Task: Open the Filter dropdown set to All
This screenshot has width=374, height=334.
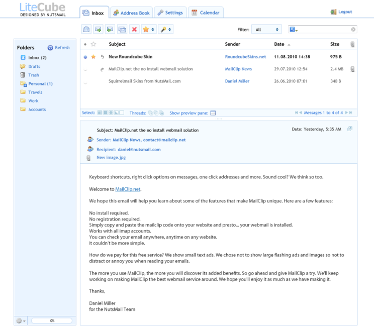Action: point(266,29)
